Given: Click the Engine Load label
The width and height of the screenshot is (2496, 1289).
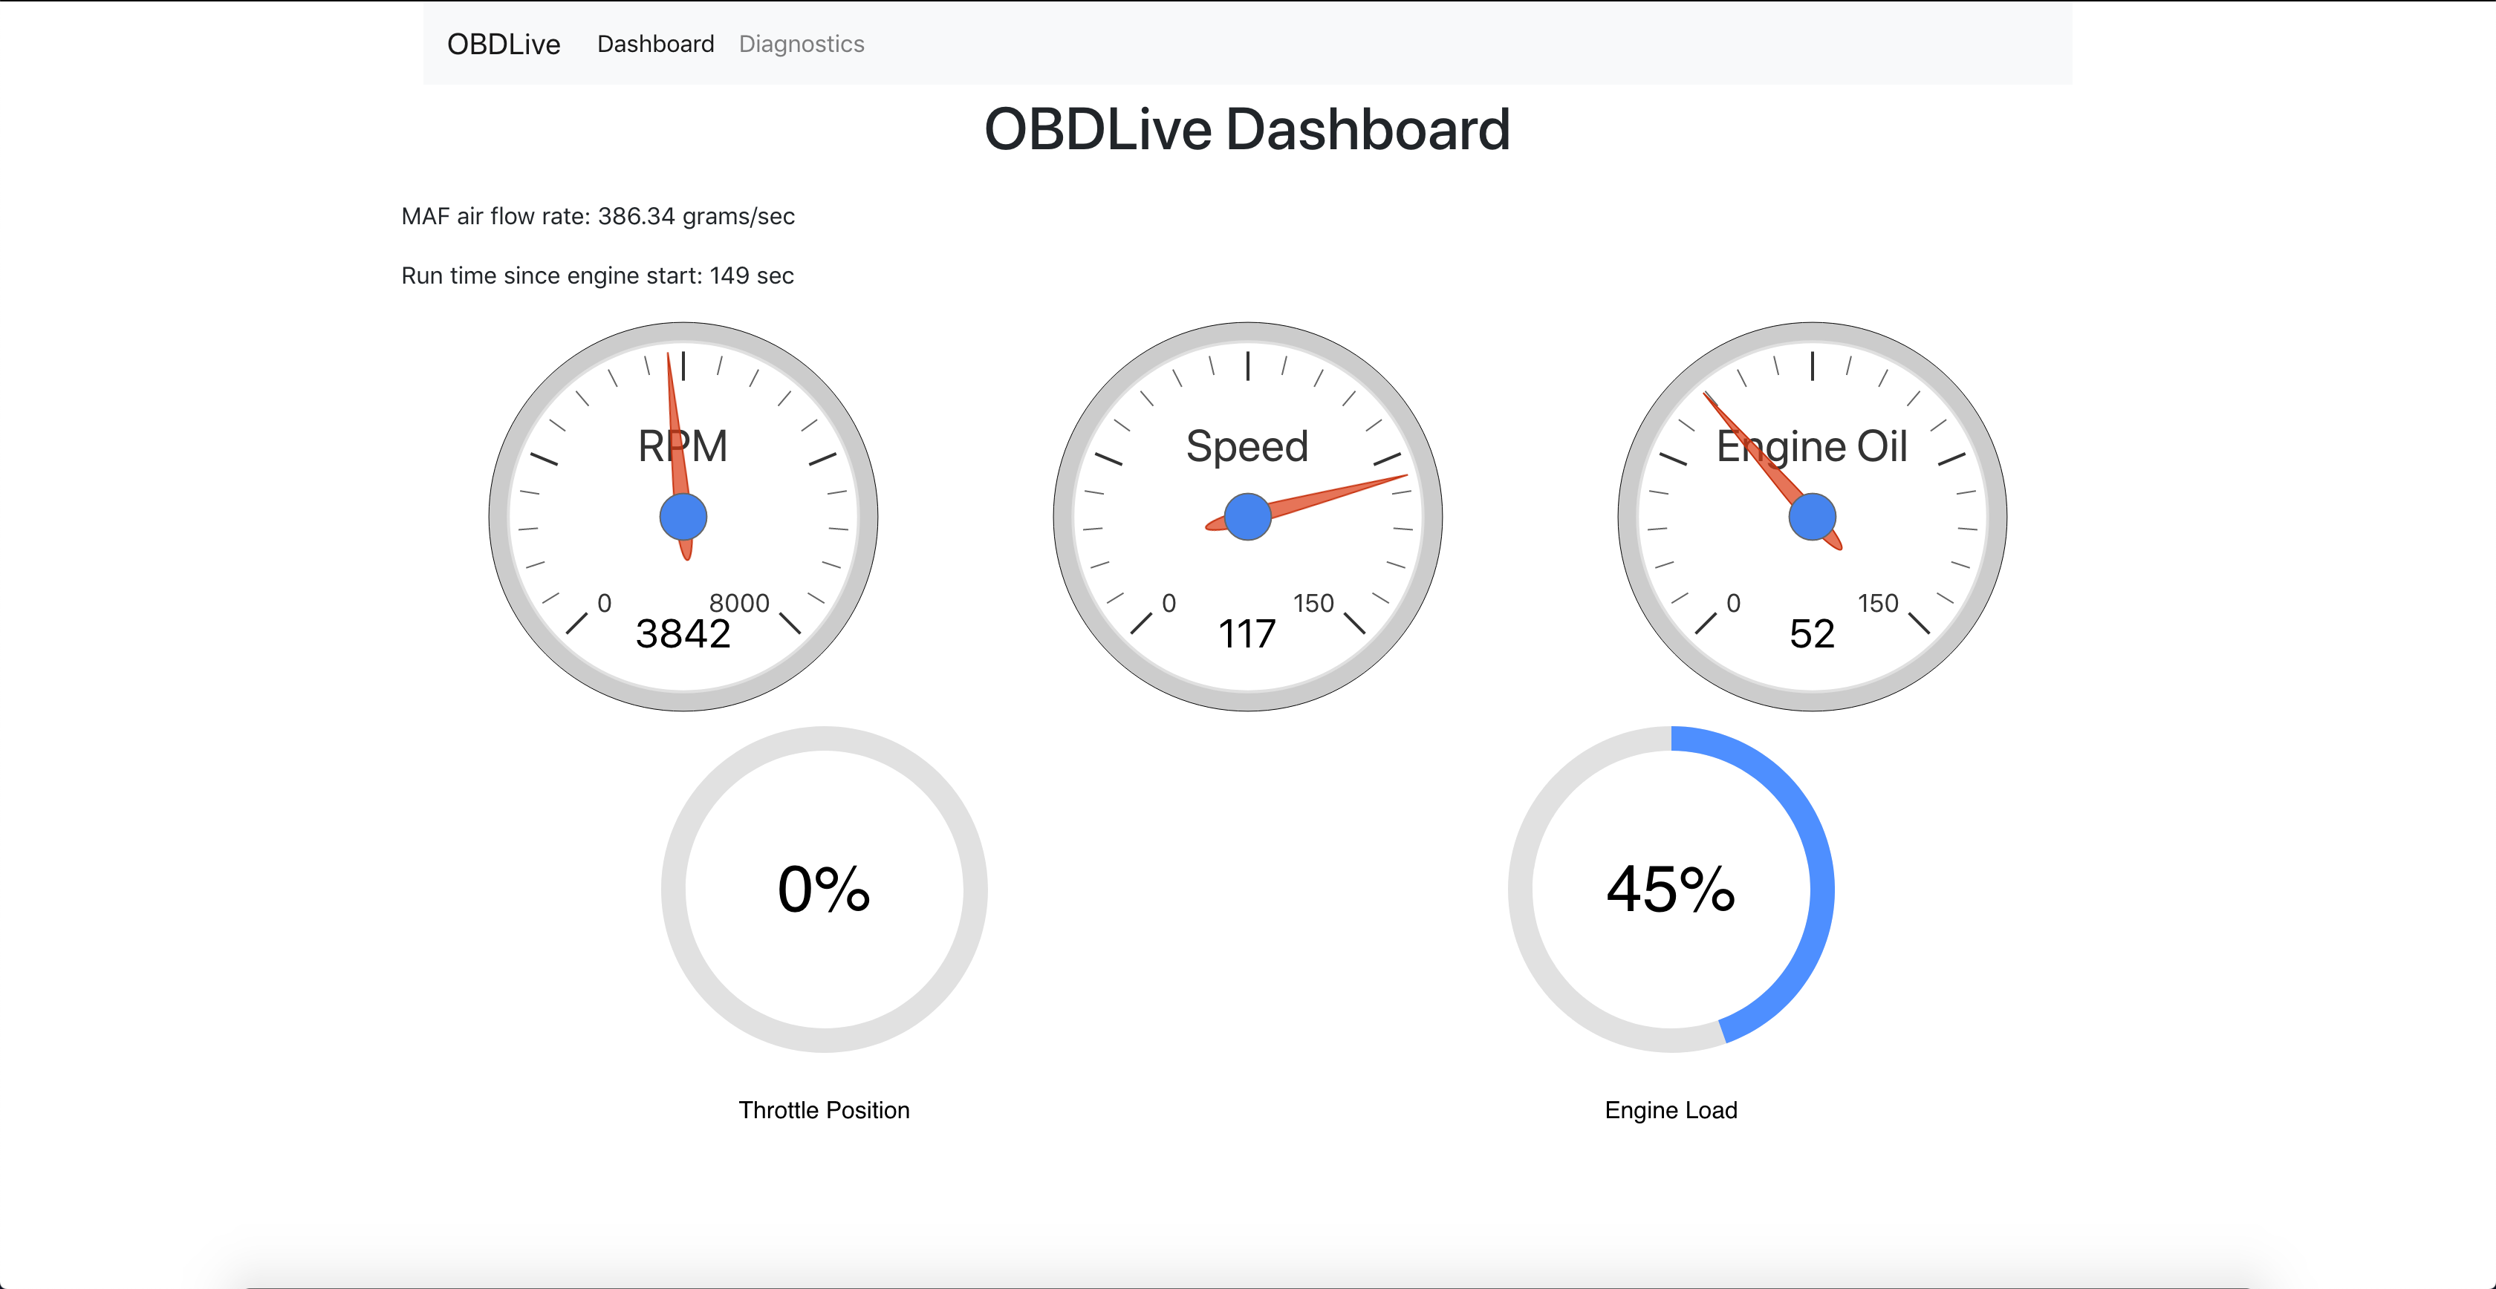Looking at the screenshot, I should pyautogui.click(x=1671, y=1110).
